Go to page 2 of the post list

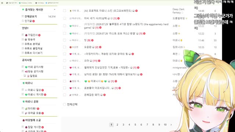pyautogui.click(x=117, y=125)
